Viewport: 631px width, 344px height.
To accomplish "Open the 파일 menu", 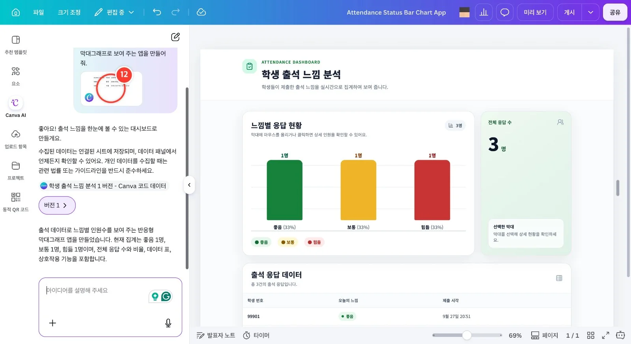I will pyautogui.click(x=39, y=12).
